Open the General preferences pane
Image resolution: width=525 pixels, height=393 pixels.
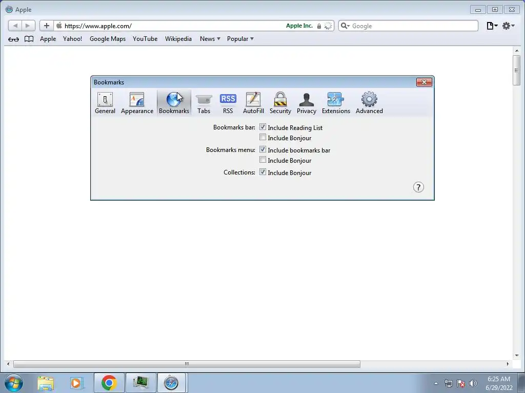tap(105, 103)
